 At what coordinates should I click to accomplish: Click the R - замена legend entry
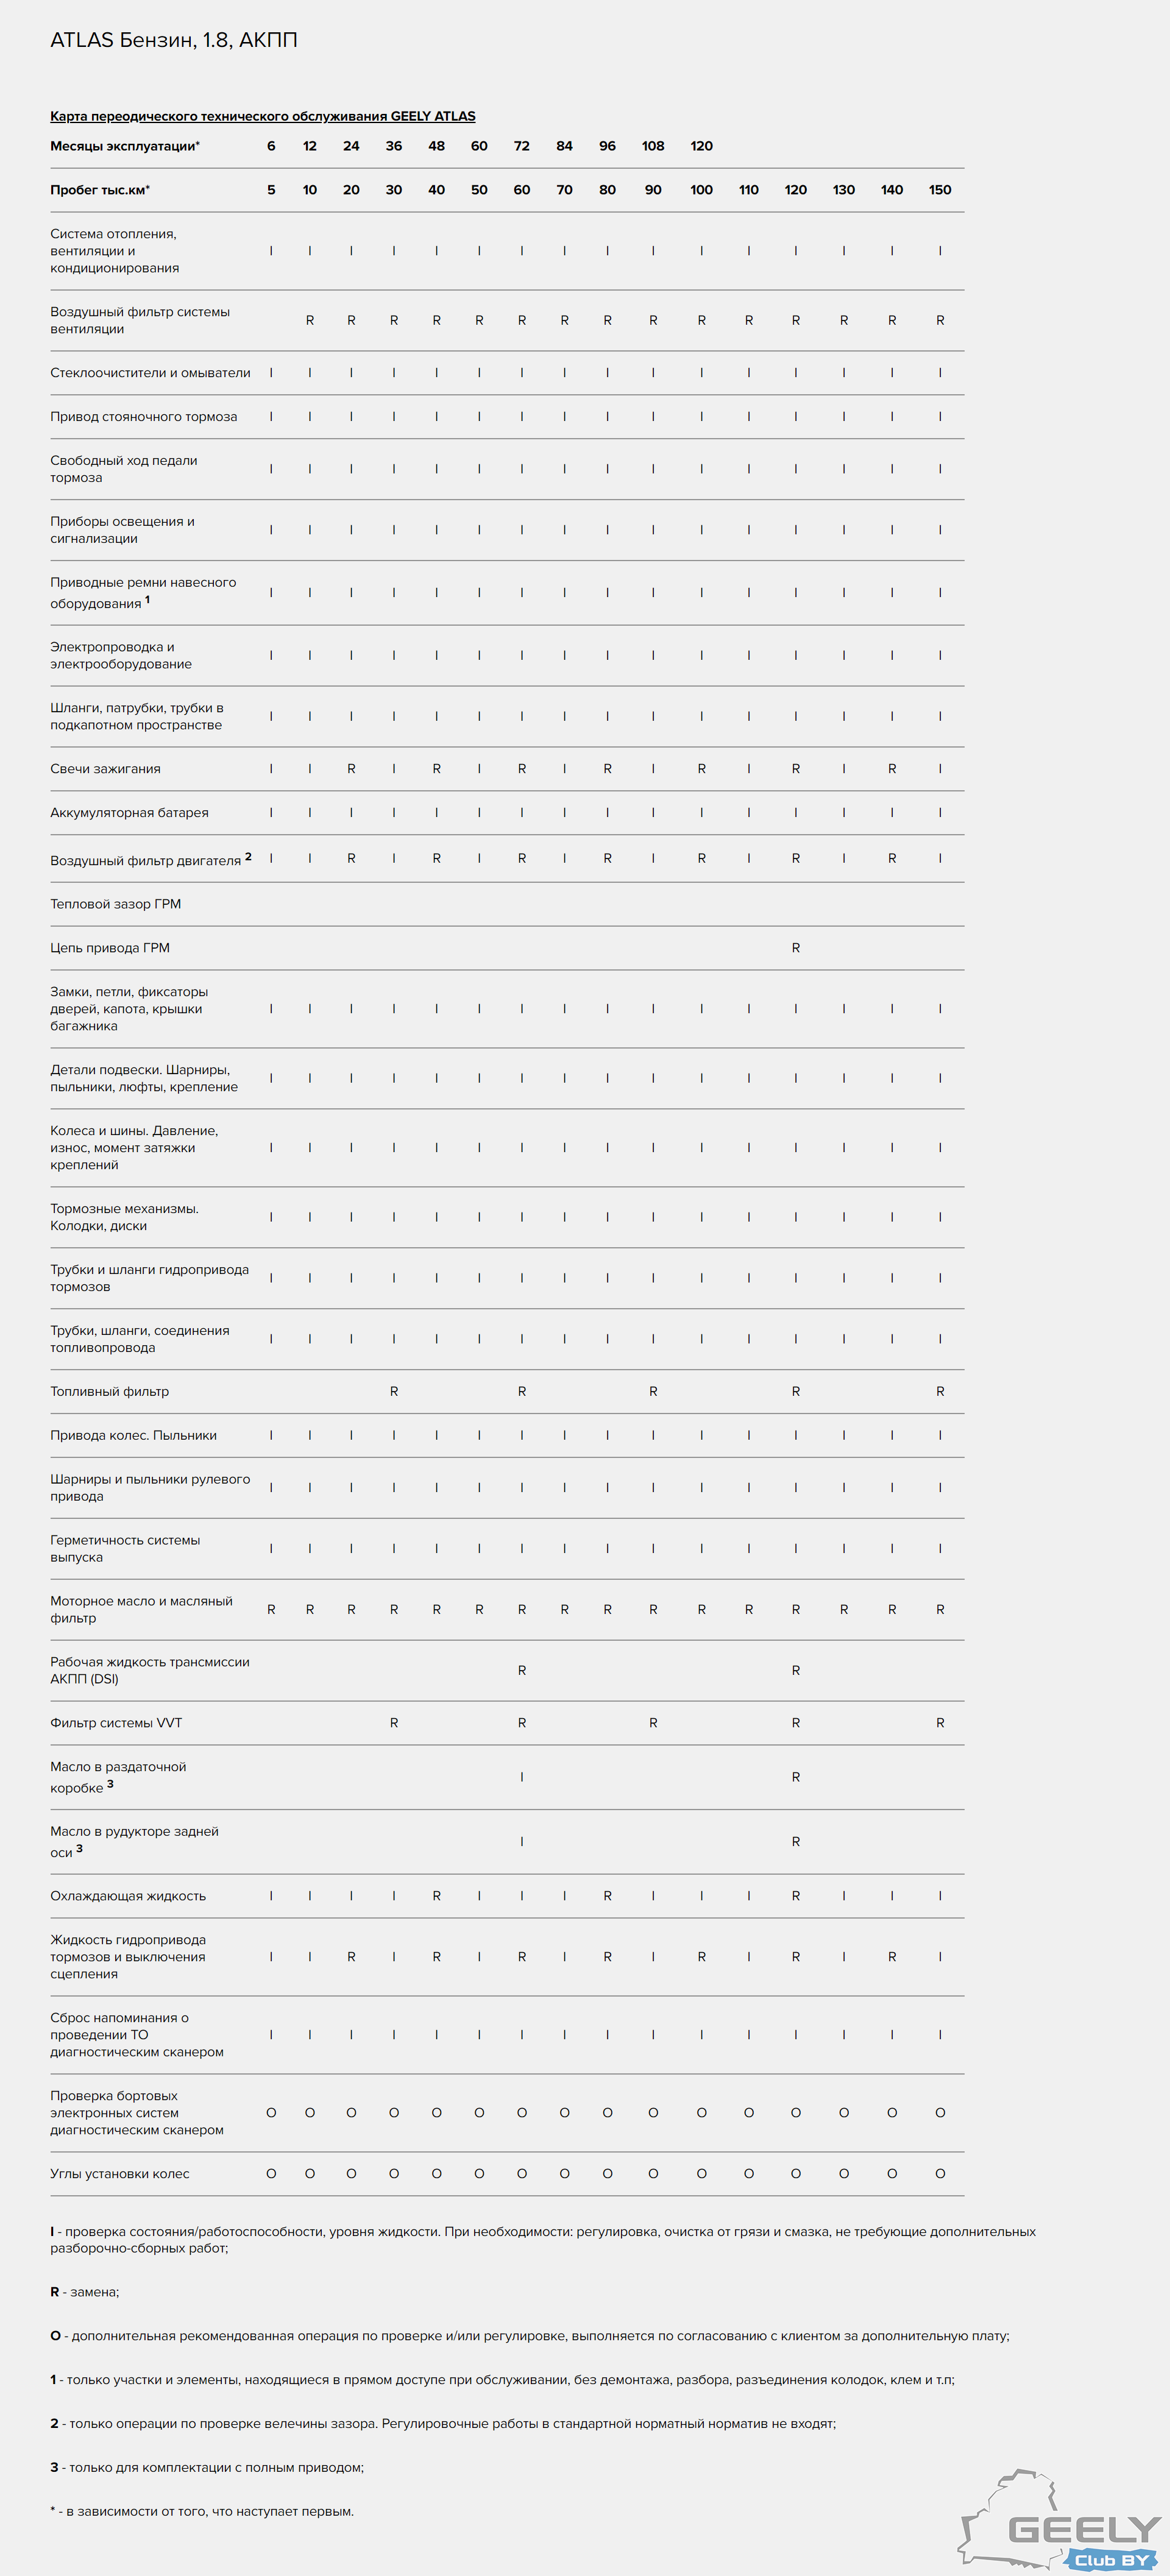[85, 2292]
